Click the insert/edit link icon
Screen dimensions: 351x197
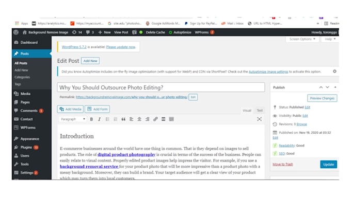pos(155,119)
